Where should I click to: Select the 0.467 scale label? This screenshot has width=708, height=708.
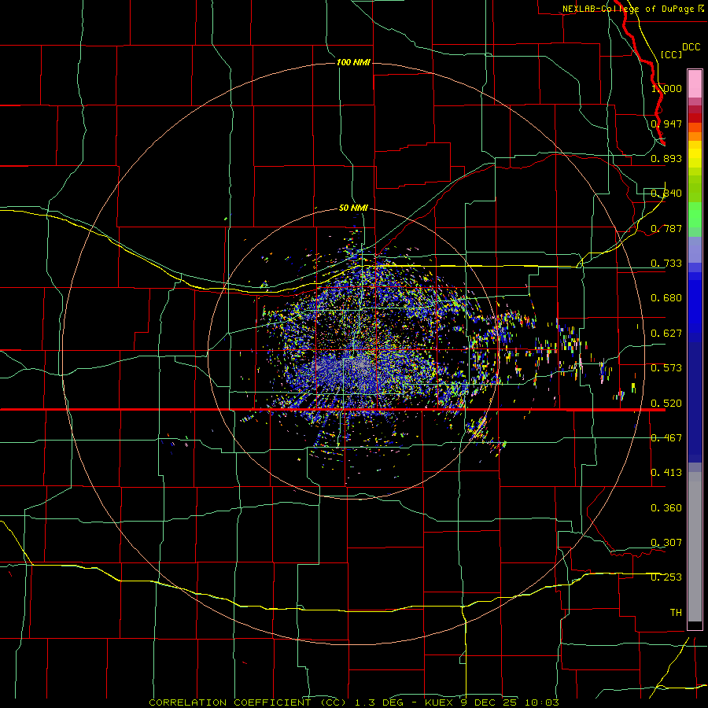pyautogui.click(x=666, y=438)
